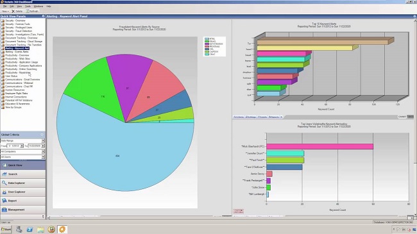Click the Windows Start button
The image size is (417, 234).
[x=6, y=229]
